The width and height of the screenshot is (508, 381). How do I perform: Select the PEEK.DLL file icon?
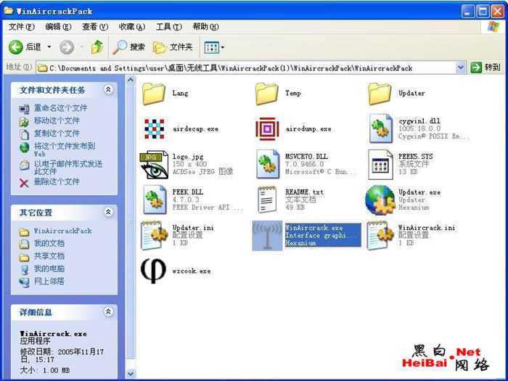[x=155, y=200]
